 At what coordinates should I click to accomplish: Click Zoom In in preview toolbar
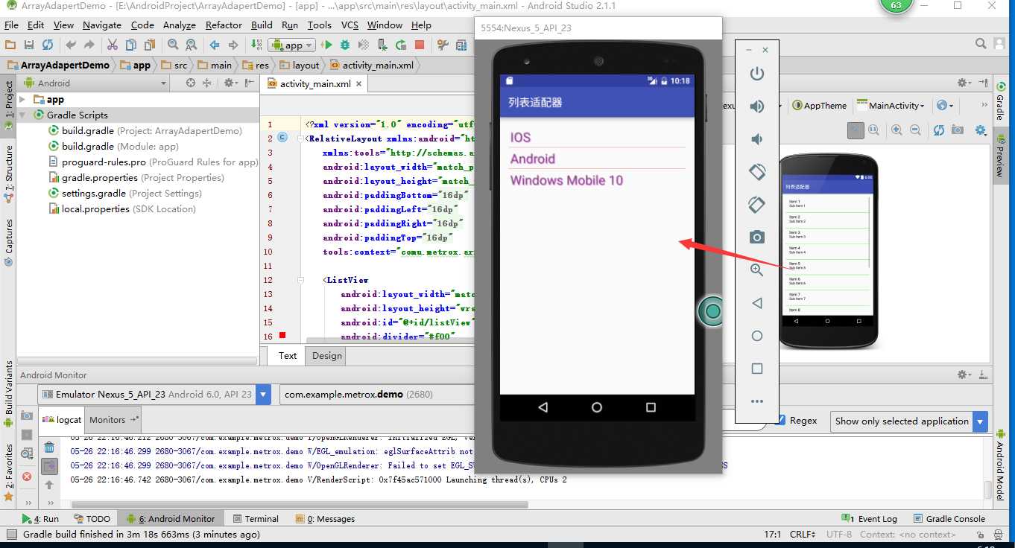click(897, 130)
